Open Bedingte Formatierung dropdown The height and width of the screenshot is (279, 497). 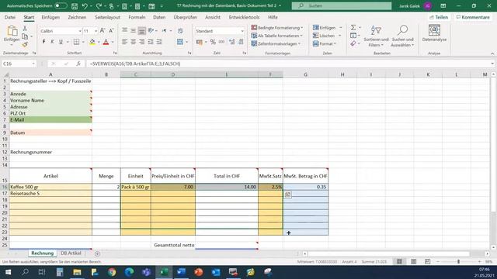point(277,28)
